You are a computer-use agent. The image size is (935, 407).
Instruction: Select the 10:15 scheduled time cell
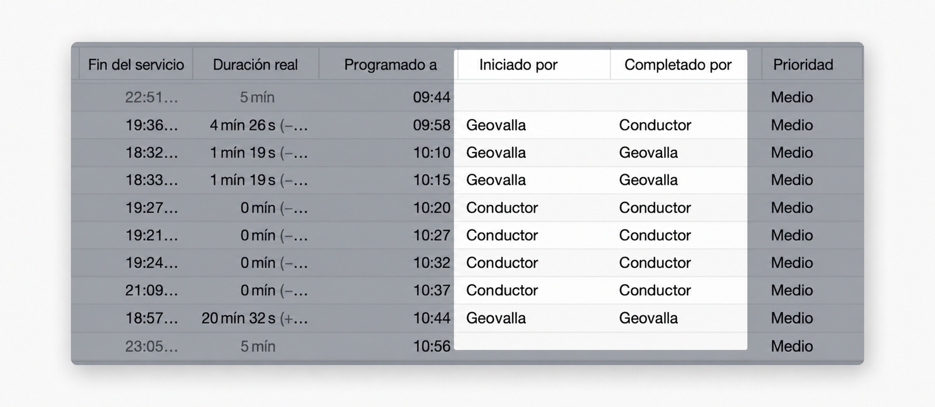[432, 180]
